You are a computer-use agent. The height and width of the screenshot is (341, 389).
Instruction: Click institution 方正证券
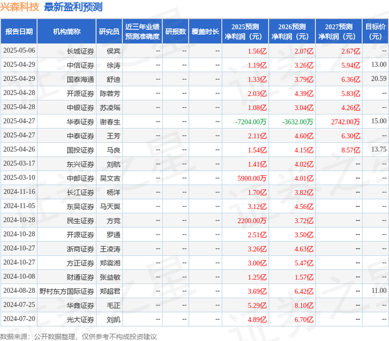pyautogui.click(x=81, y=263)
